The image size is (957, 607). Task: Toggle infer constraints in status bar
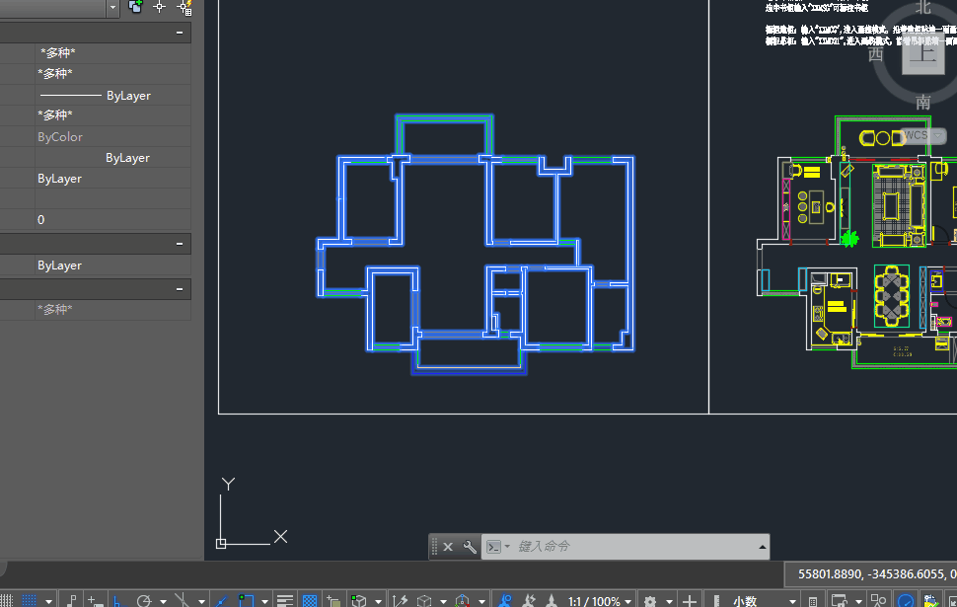(71, 601)
